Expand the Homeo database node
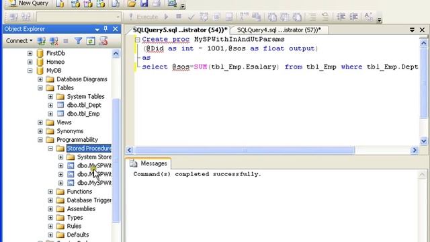Screen dimensions: 430x242 (30, 62)
